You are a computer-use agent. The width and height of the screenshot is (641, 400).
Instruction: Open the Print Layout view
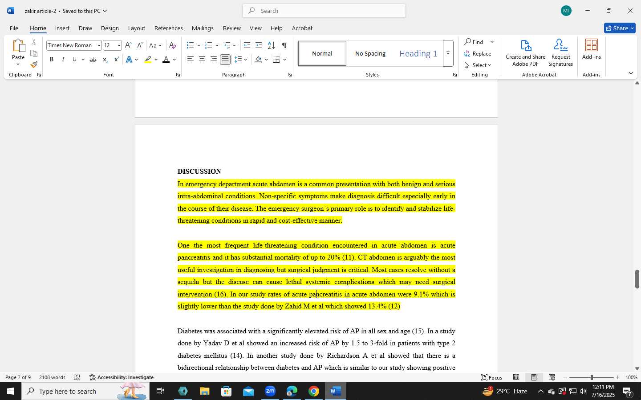click(x=534, y=377)
